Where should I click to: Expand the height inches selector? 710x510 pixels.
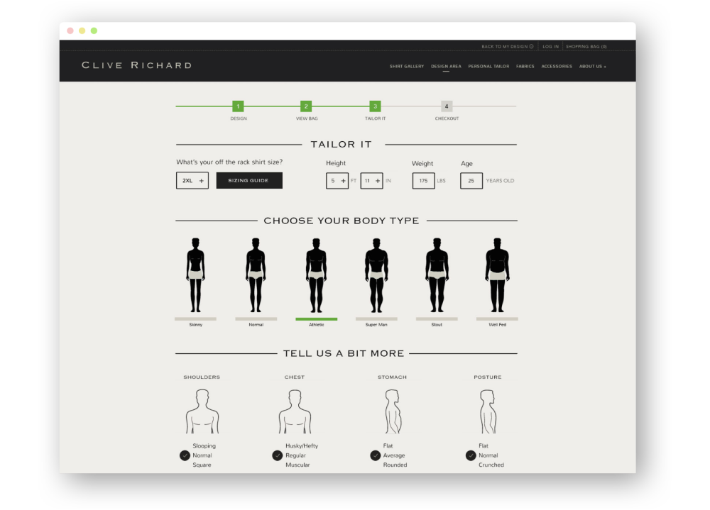(x=371, y=181)
